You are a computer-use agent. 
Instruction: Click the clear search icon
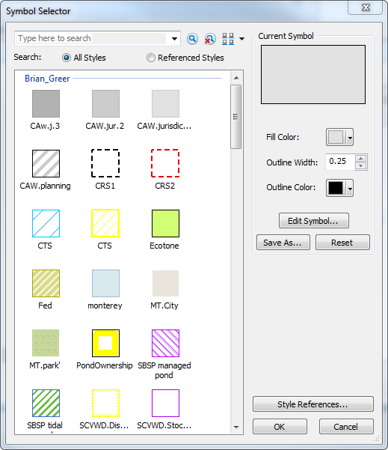pos(210,39)
